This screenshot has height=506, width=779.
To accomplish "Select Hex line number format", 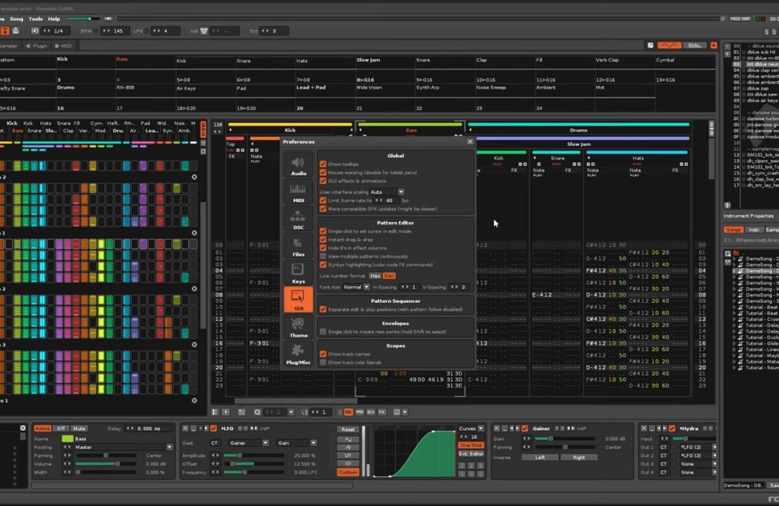I will (x=375, y=276).
